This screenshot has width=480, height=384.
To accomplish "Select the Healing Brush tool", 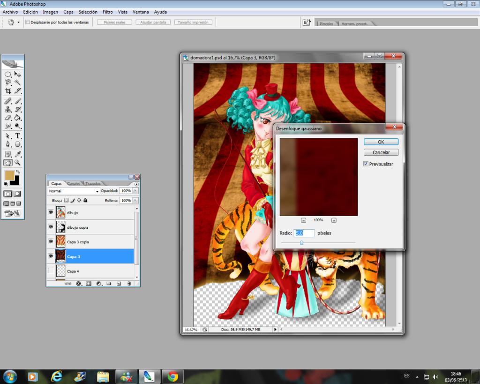I will pos(8,101).
